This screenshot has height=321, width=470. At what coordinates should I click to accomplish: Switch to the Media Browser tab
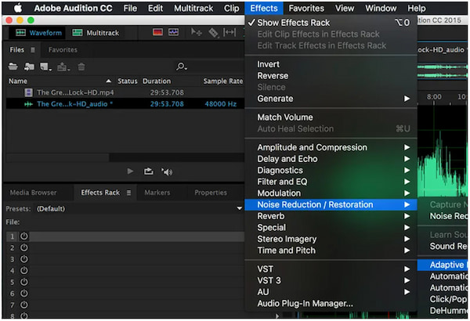coord(33,193)
